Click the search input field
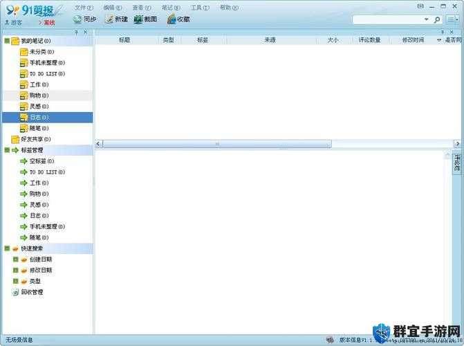This screenshot has width=464, height=346. pos(388,20)
